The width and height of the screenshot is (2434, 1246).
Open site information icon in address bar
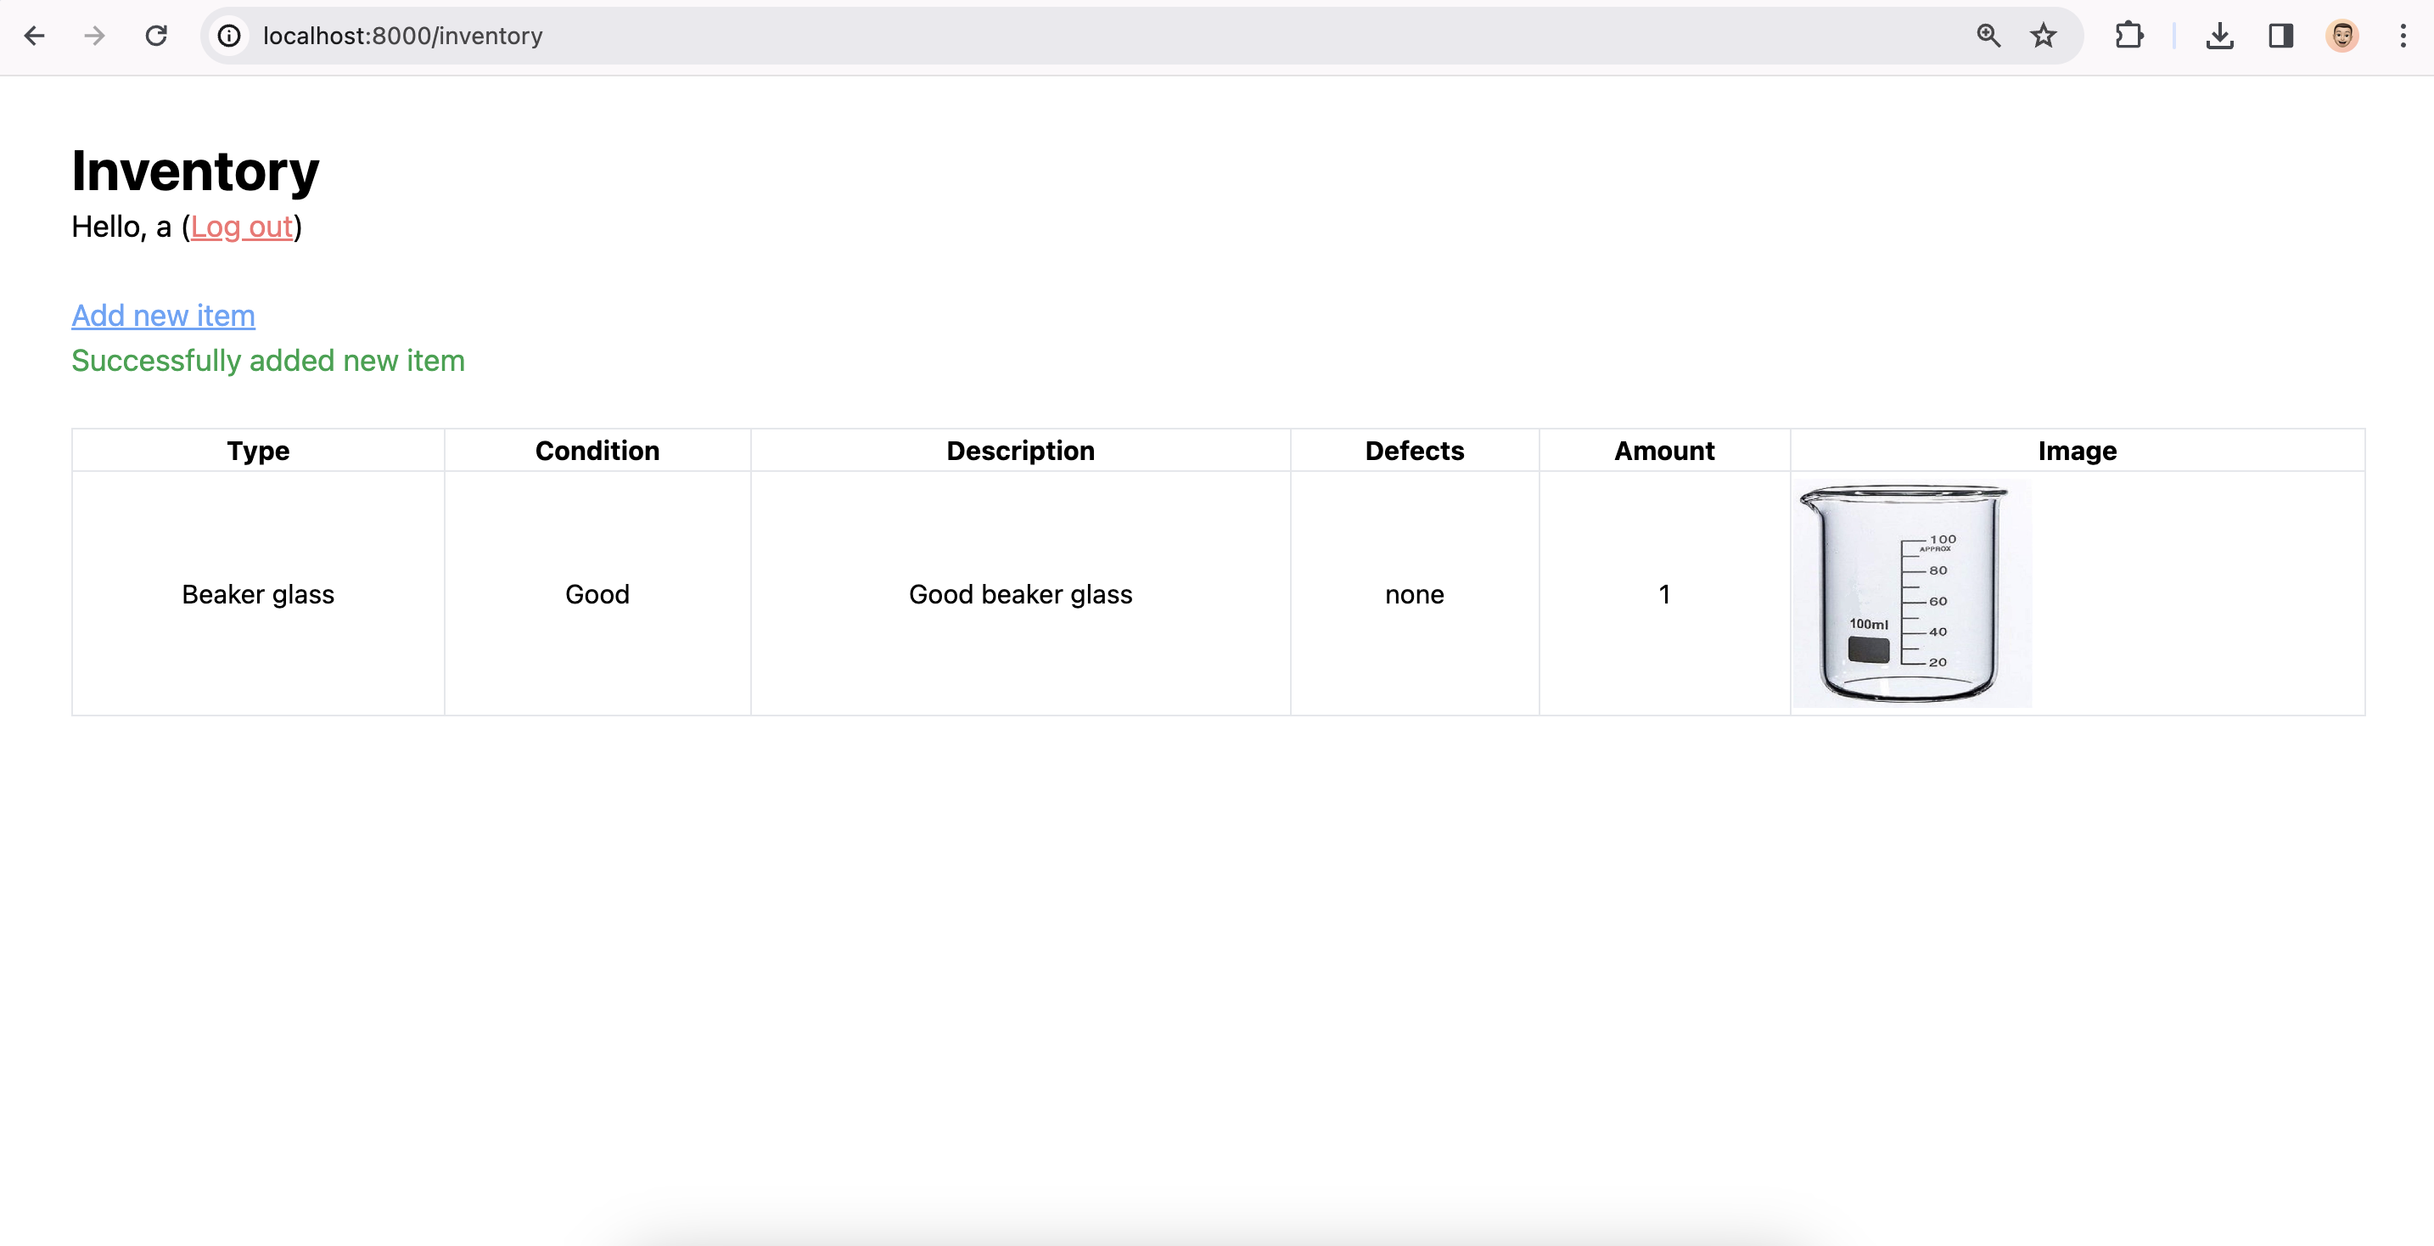[230, 36]
